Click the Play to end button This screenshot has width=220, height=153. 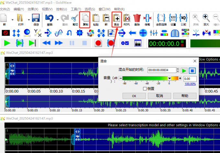[x=32, y=43]
